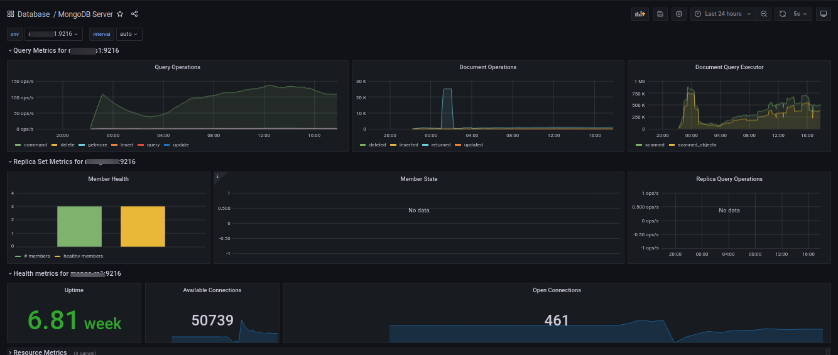Screen dimensions: 838x355
Task: Click the 6.81 week uptime value
Action: (x=74, y=321)
